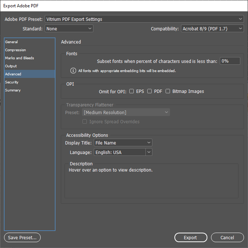Click the Save Preset... button

pyautogui.click(x=22, y=237)
